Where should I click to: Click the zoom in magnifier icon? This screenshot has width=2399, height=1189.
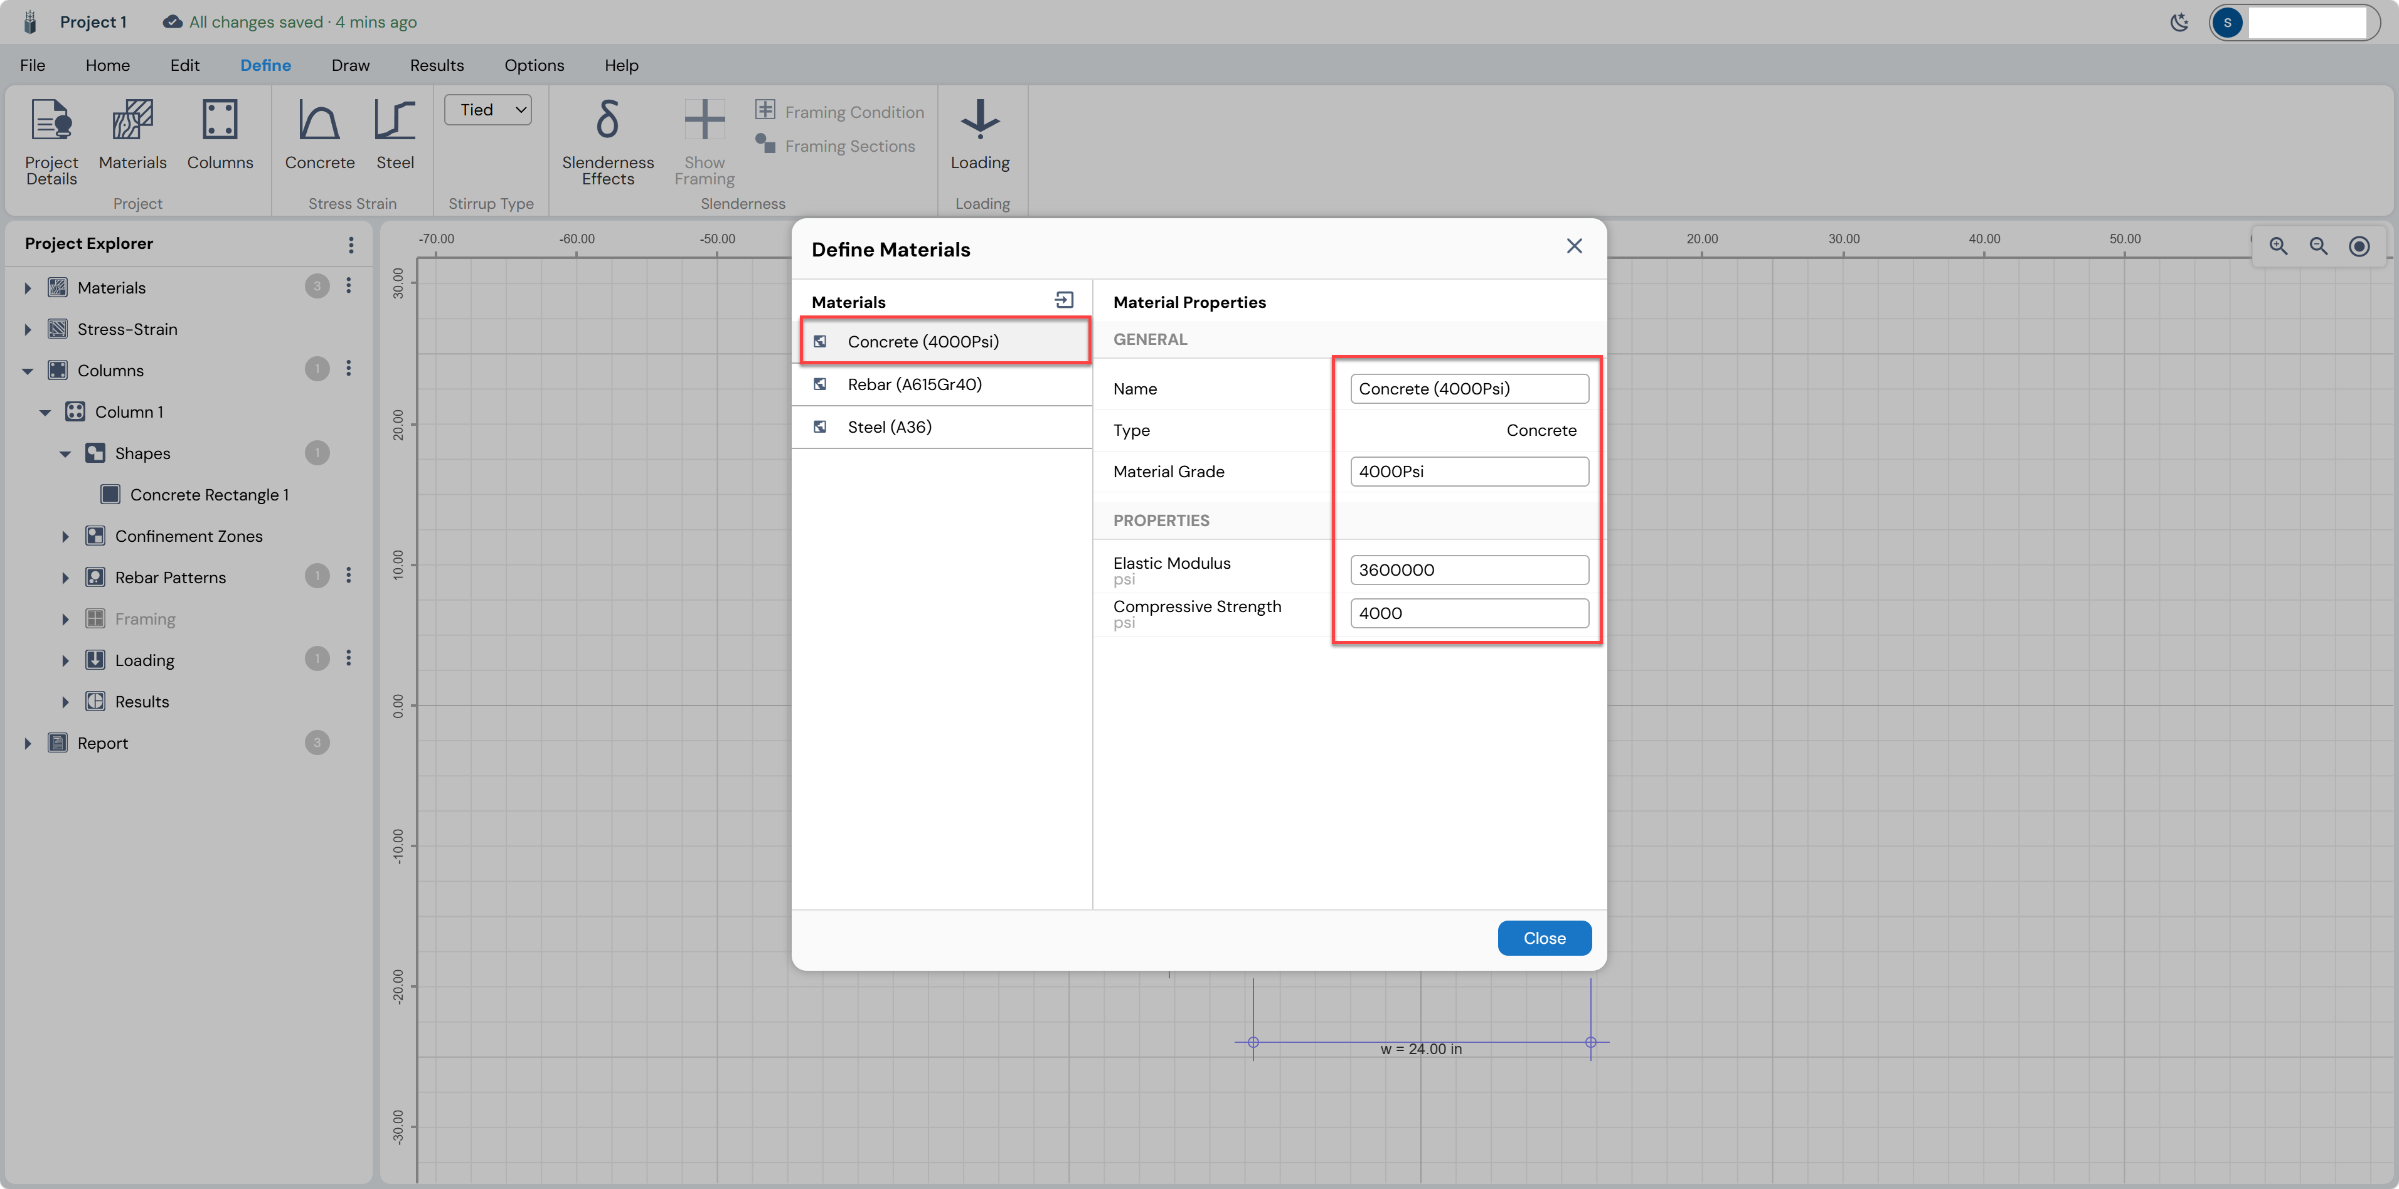pos(2278,246)
